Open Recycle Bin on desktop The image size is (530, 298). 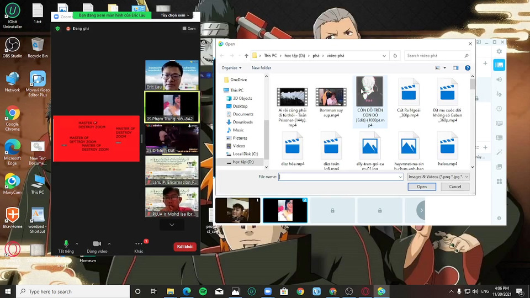38,47
